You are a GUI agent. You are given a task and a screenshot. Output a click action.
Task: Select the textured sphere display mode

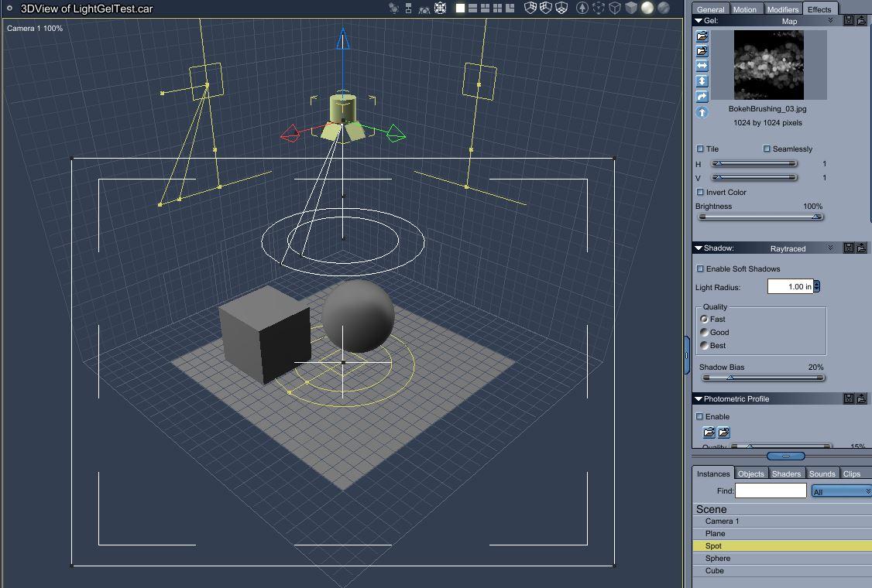point(664,9)
